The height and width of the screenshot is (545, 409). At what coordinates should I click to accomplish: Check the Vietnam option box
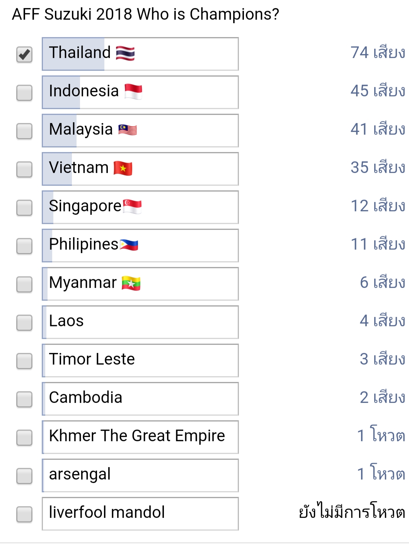(24, 170)
